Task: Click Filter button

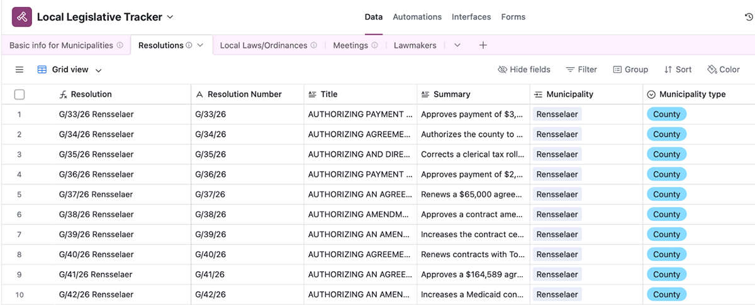Action: (x=581, y=70)
